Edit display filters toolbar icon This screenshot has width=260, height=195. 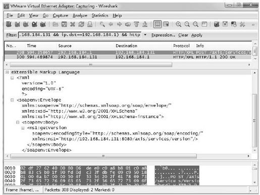[225, 25]
